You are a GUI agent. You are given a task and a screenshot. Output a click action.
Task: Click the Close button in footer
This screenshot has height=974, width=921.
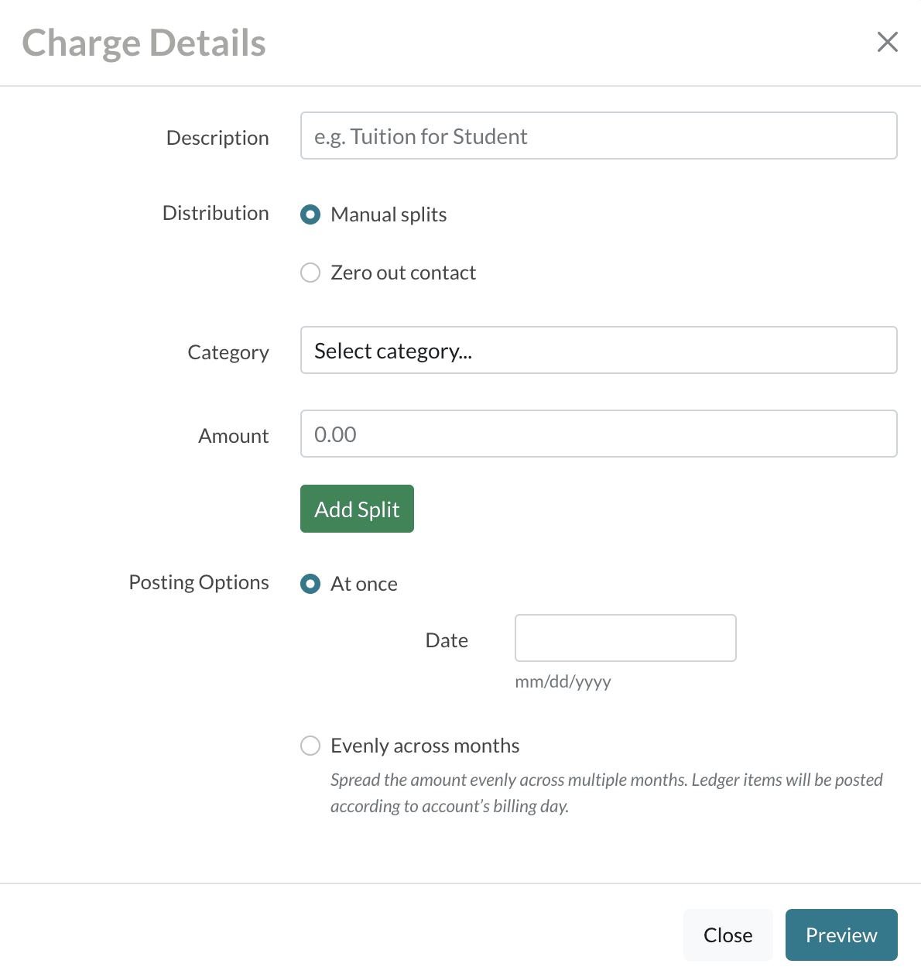[x=728, y=935]
